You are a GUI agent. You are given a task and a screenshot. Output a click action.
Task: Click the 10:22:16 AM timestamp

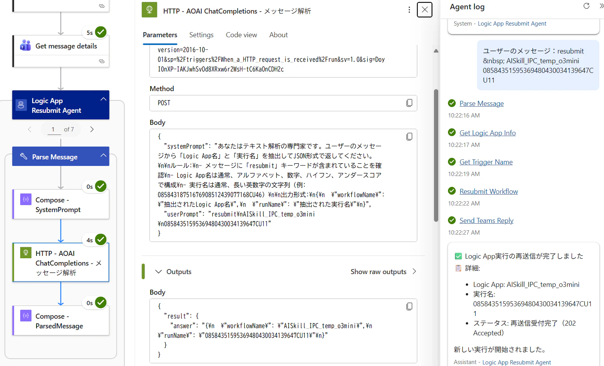click(464, 116)
